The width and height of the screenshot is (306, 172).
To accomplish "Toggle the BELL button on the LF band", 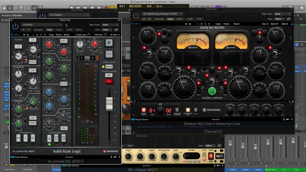I will tap(64, 128).
